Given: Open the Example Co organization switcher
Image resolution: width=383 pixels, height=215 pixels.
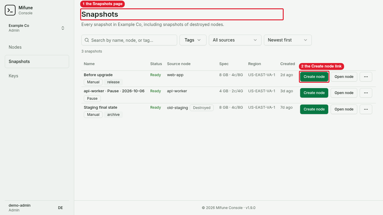Looking at the screenshot, I should click(x=37, y=28).
